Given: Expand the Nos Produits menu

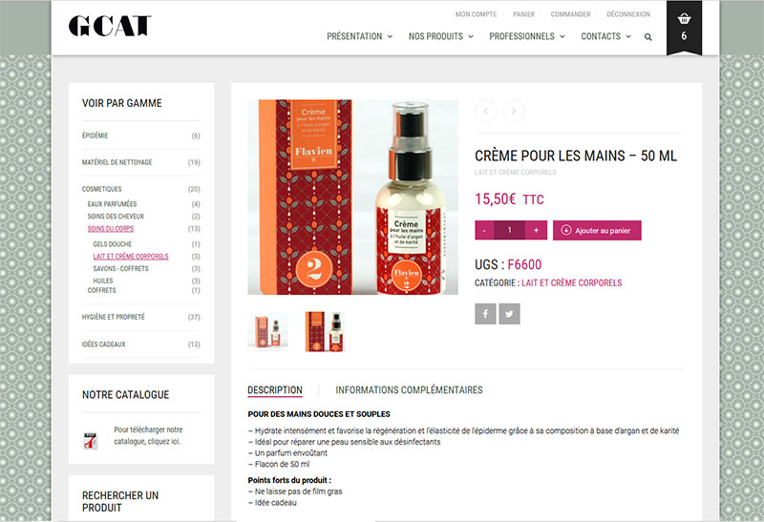Looking at the screenshot, I should coord(441,36).
